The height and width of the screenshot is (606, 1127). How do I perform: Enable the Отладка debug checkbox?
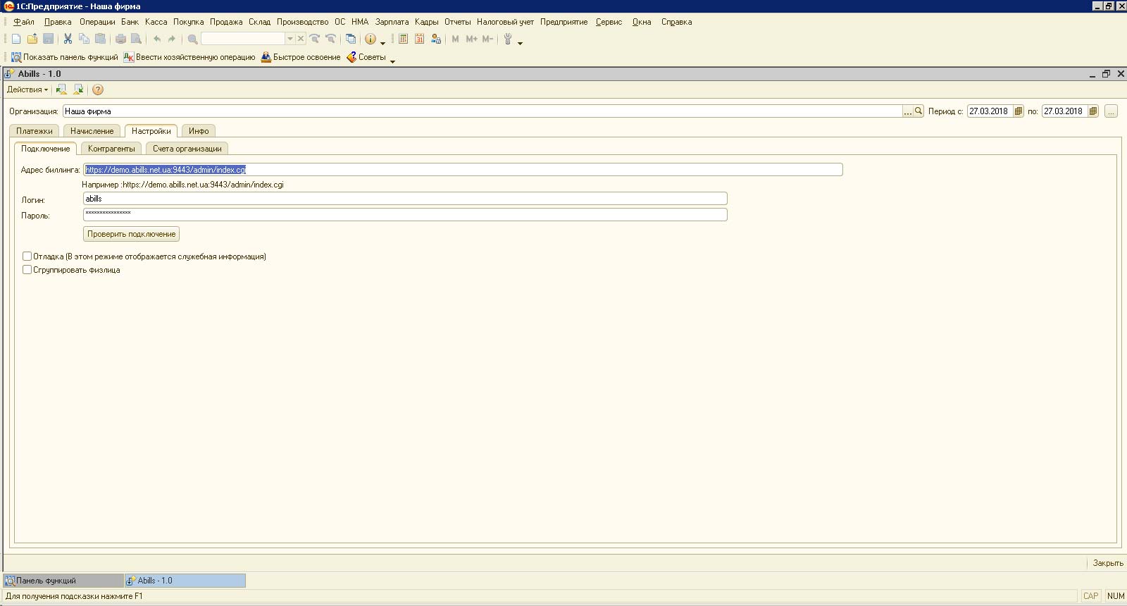(27, 256)
